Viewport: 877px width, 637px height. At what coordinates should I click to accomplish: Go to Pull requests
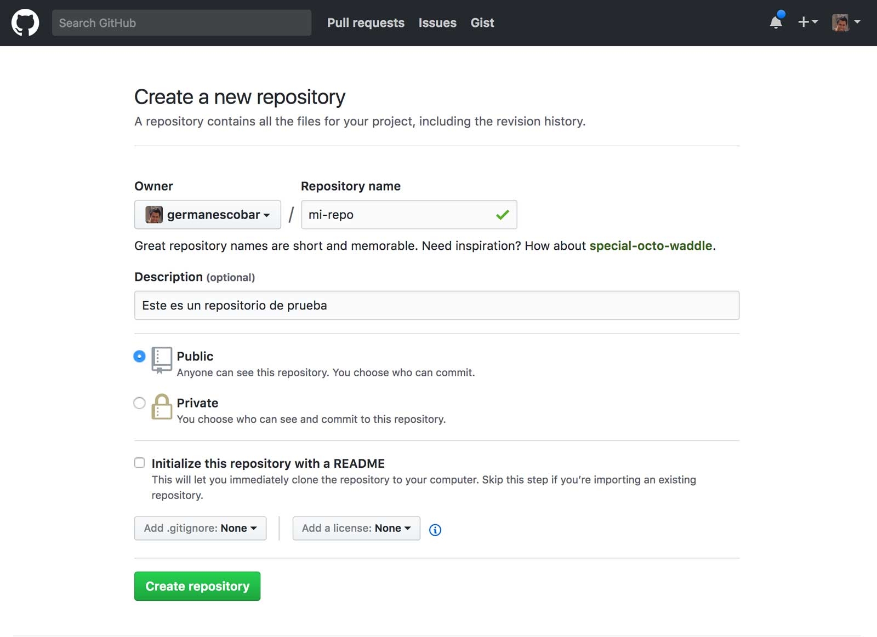pos(366,23)
